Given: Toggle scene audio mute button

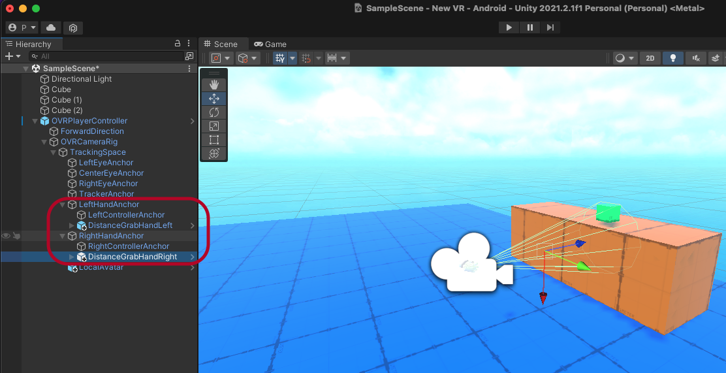Looking at the screenshot, I should [696, 58].
